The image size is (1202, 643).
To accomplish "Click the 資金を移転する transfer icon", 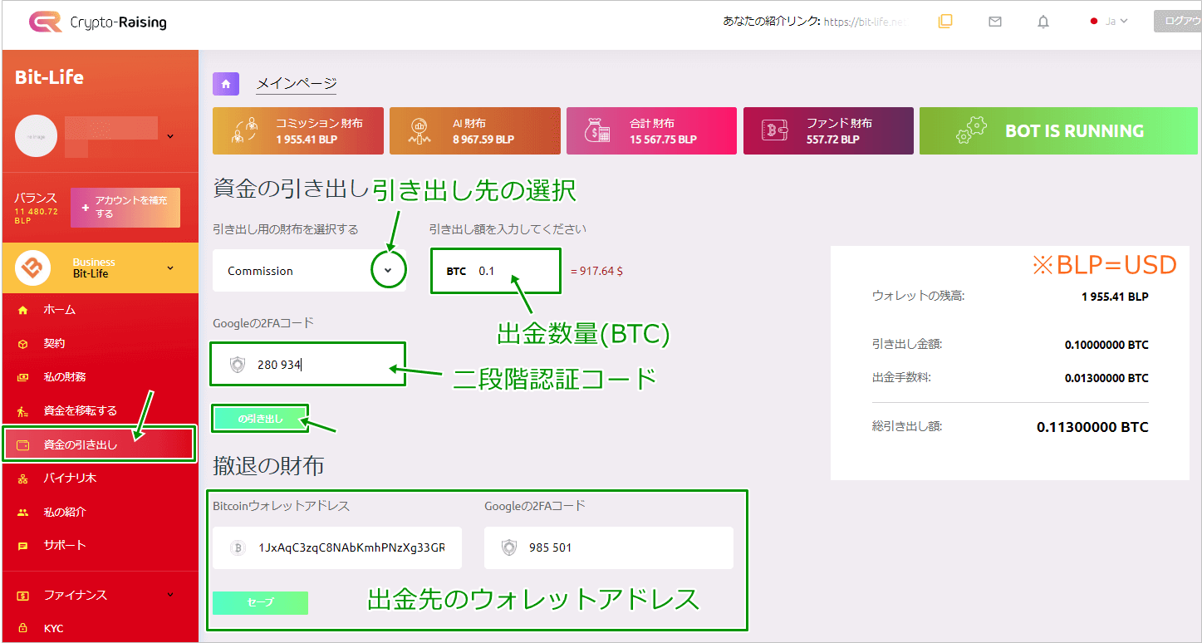I will pyautogui.click(x=23, y=411).
